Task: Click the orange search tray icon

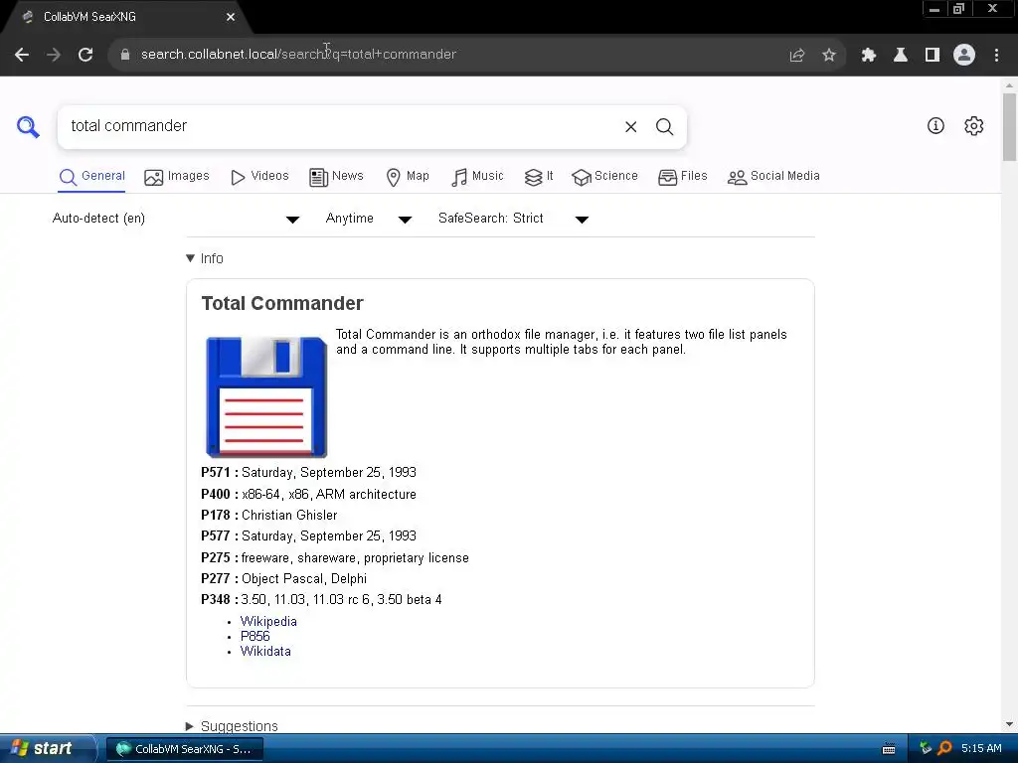Action: (944, 749)
